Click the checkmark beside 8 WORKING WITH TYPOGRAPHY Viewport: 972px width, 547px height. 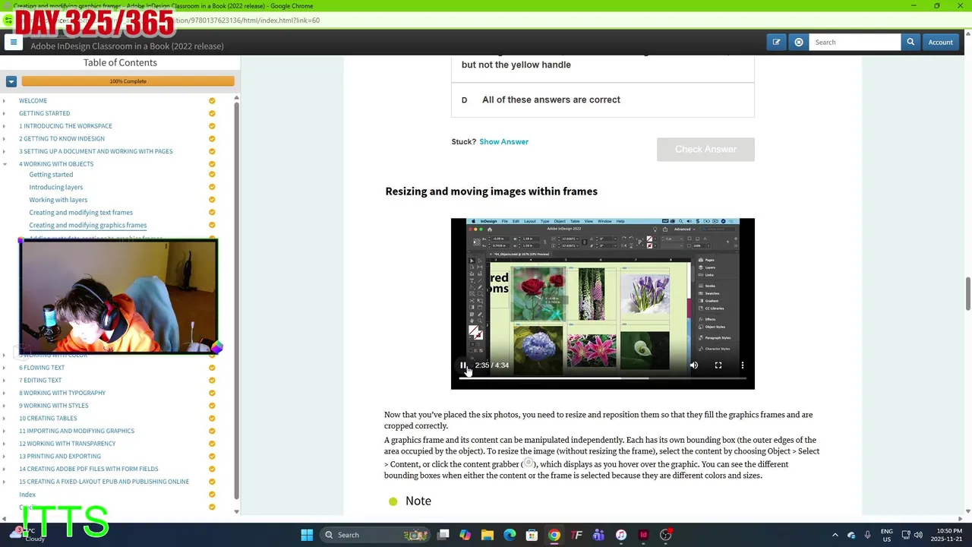pyautogui.click(x=212, y=393)
